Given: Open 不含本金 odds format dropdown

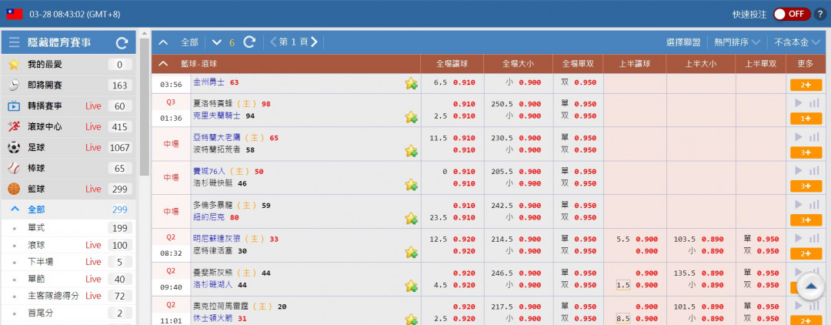Looking at the screenshot, I should point(797,42).
